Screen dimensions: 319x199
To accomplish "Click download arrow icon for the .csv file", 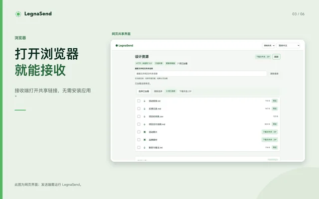I will 145,116.
